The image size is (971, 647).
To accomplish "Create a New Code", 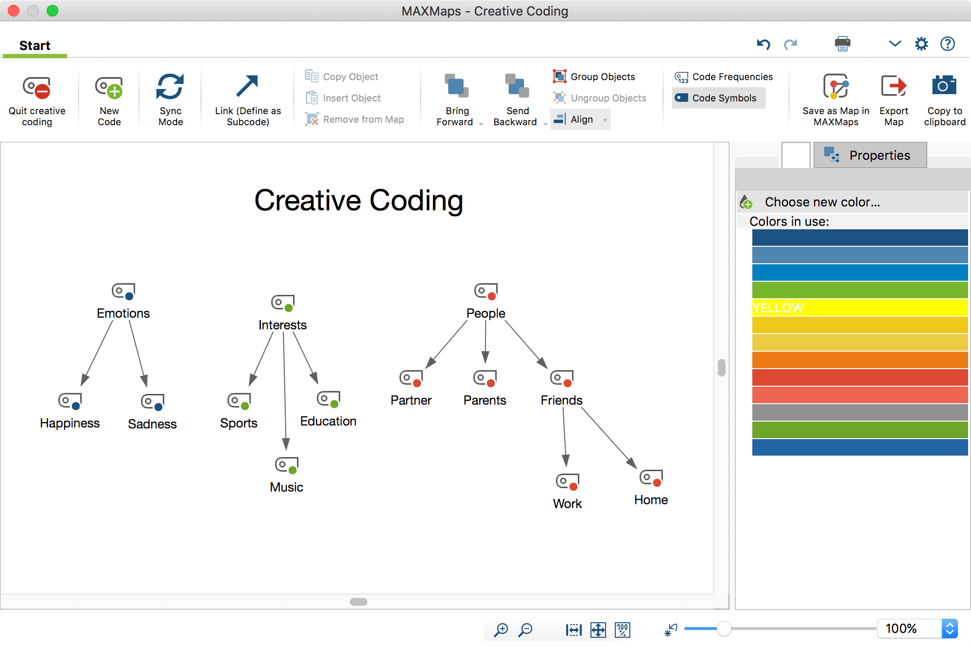I will (x=109, y=88).
